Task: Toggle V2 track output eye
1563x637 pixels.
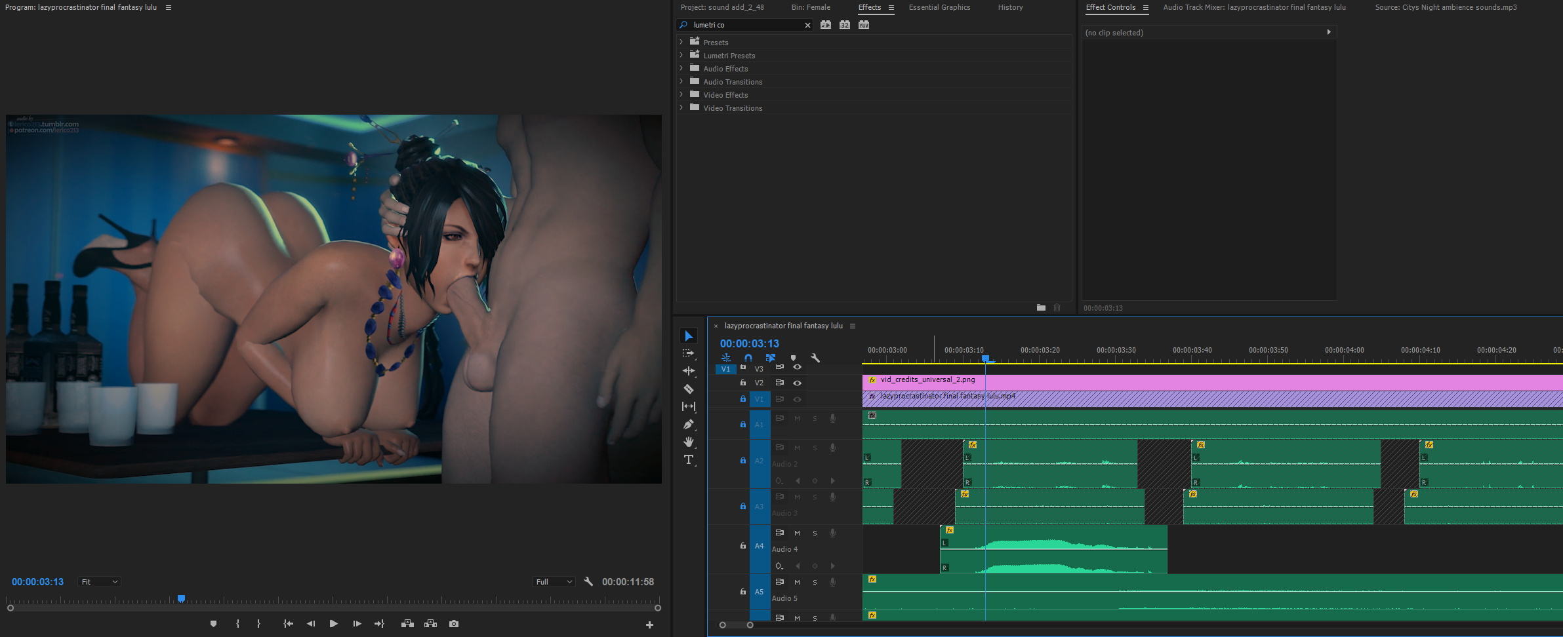Action: (x=798, y=383)
